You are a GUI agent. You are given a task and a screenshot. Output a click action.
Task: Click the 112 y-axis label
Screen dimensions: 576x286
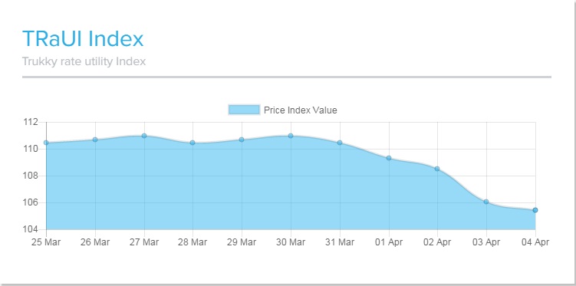(x=31, y=122)
